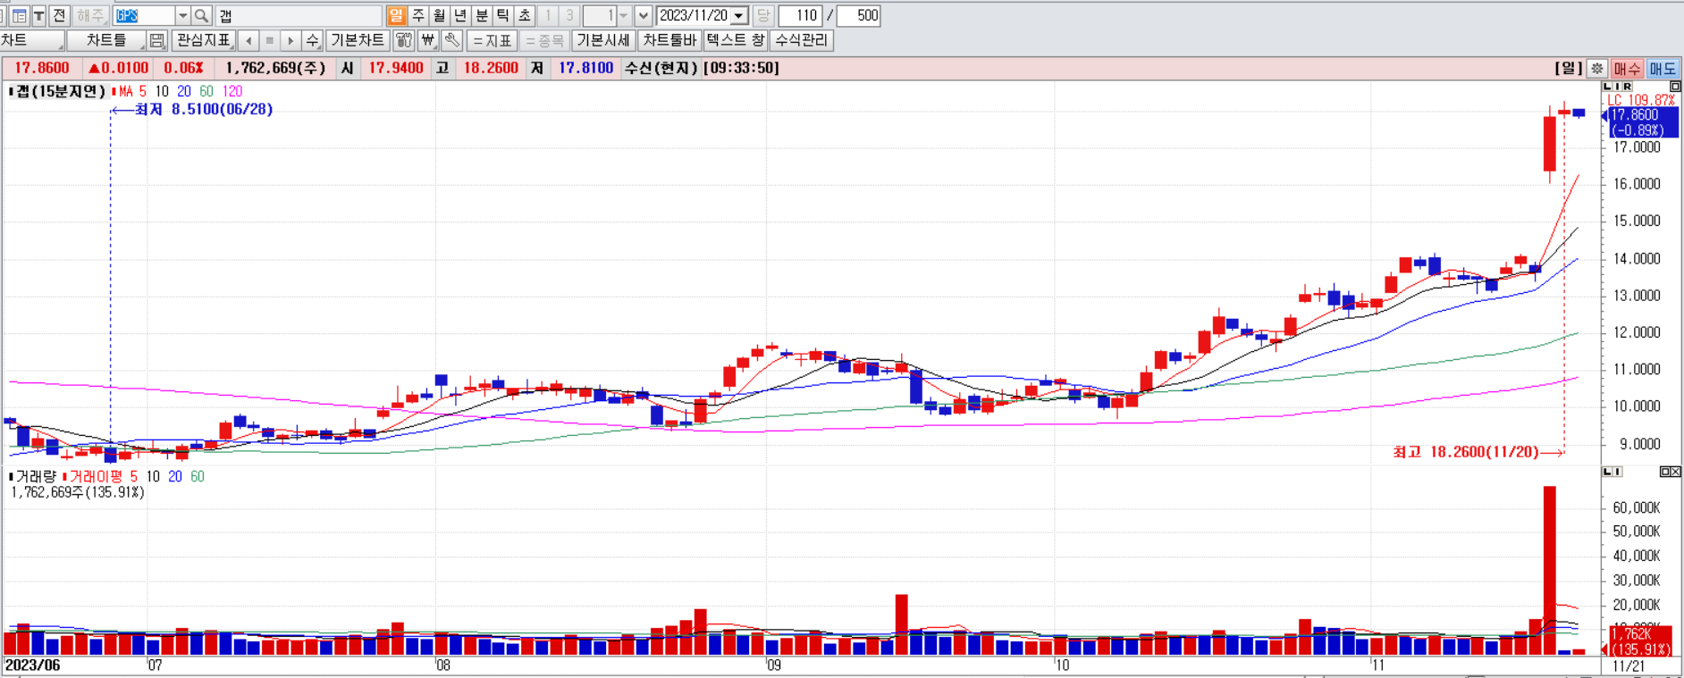Image resolution: width=1684 pixels, height=678 pixels.
Task: Click the down-chevron expander before the date
Action: click(643, 15)
